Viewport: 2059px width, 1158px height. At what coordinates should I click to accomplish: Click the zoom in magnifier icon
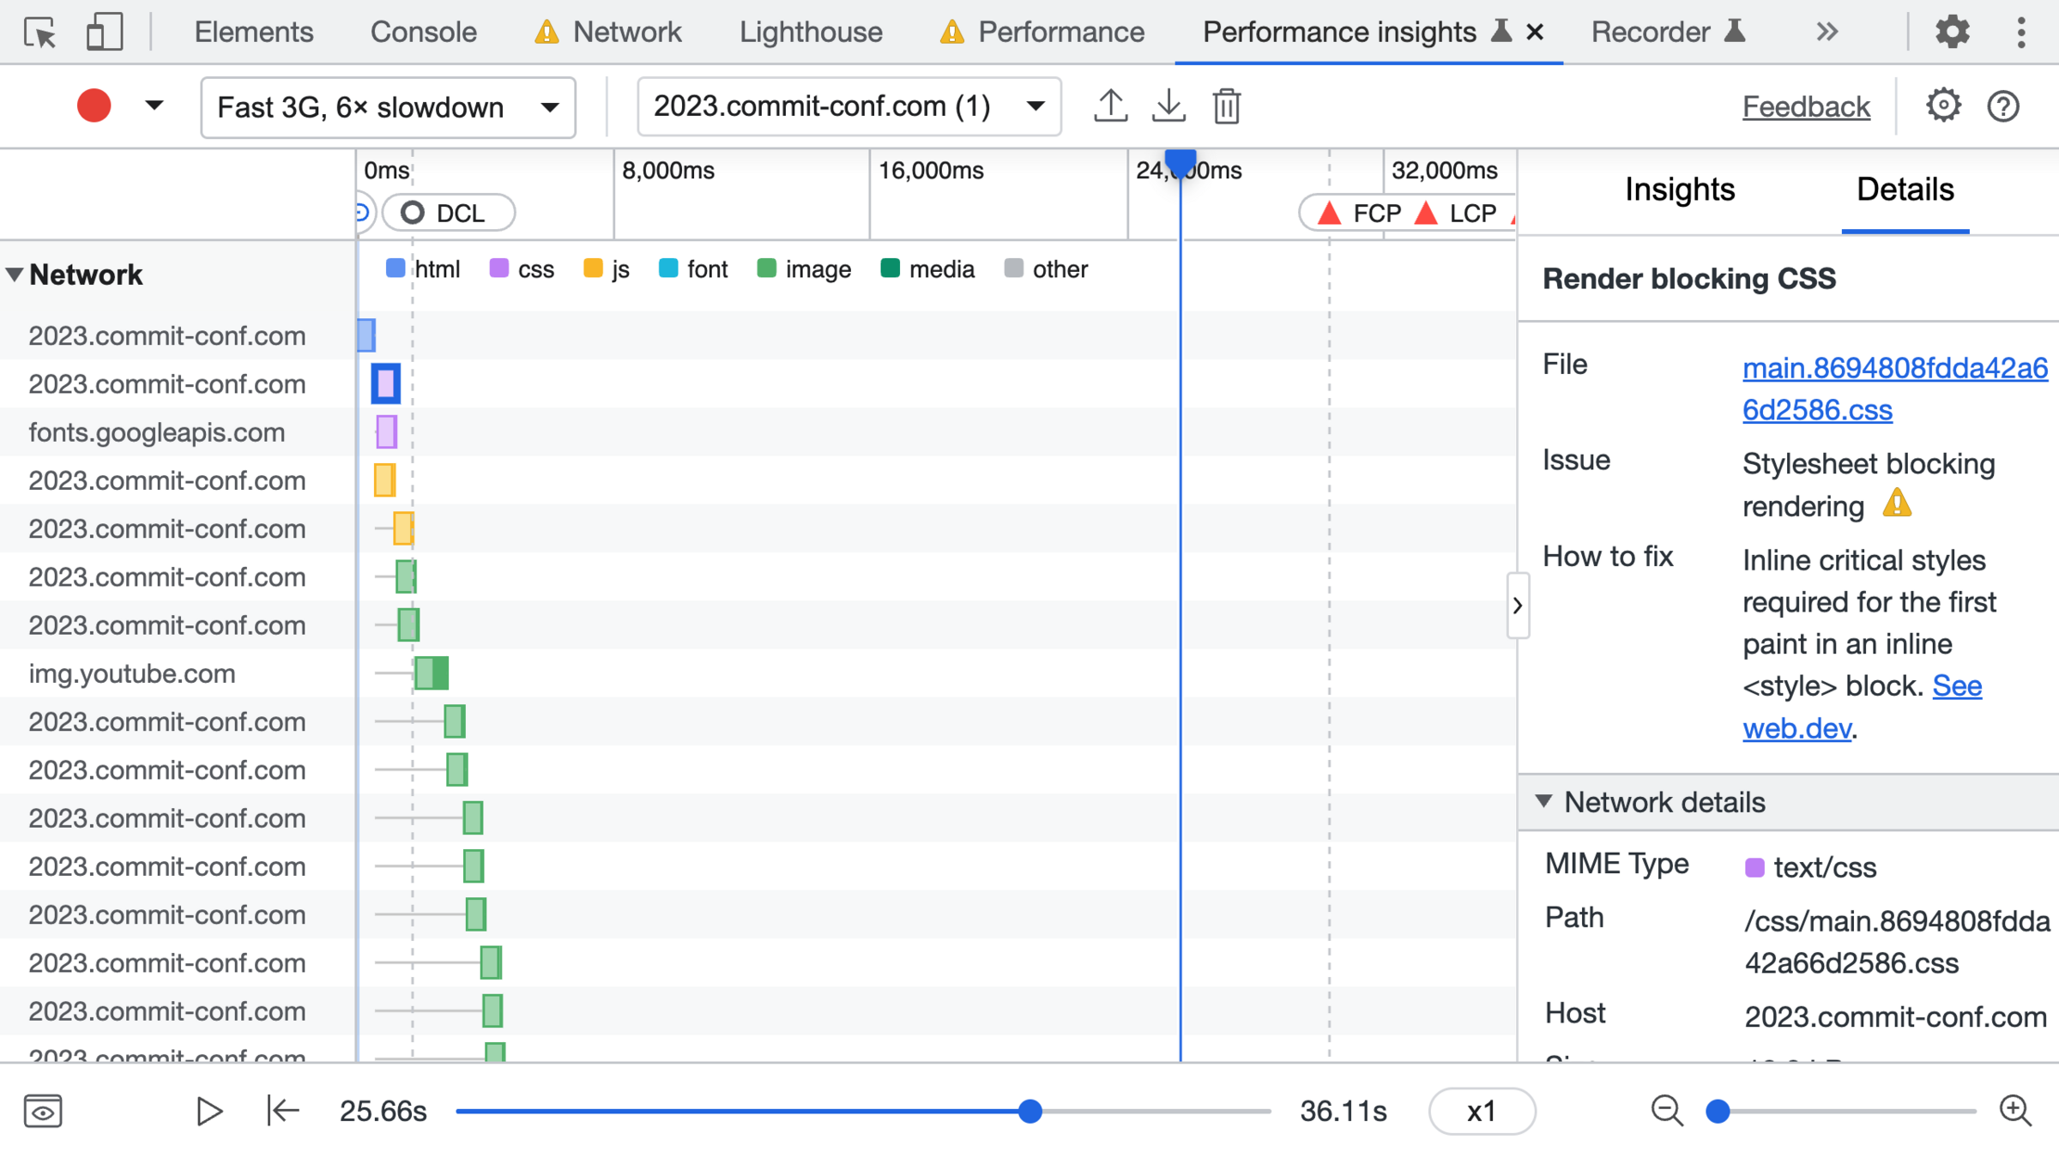pyautogui.click(x=2014, y=1111)
